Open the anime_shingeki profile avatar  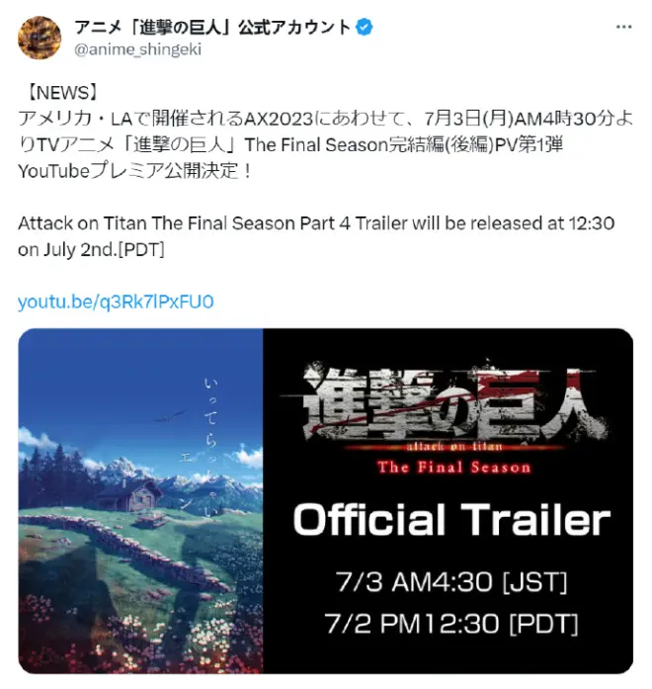coord(40,38)
